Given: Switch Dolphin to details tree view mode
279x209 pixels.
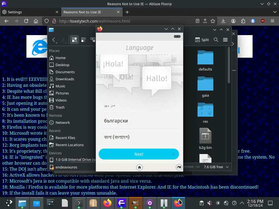Looking at the screenshot, I should point(93,40).
